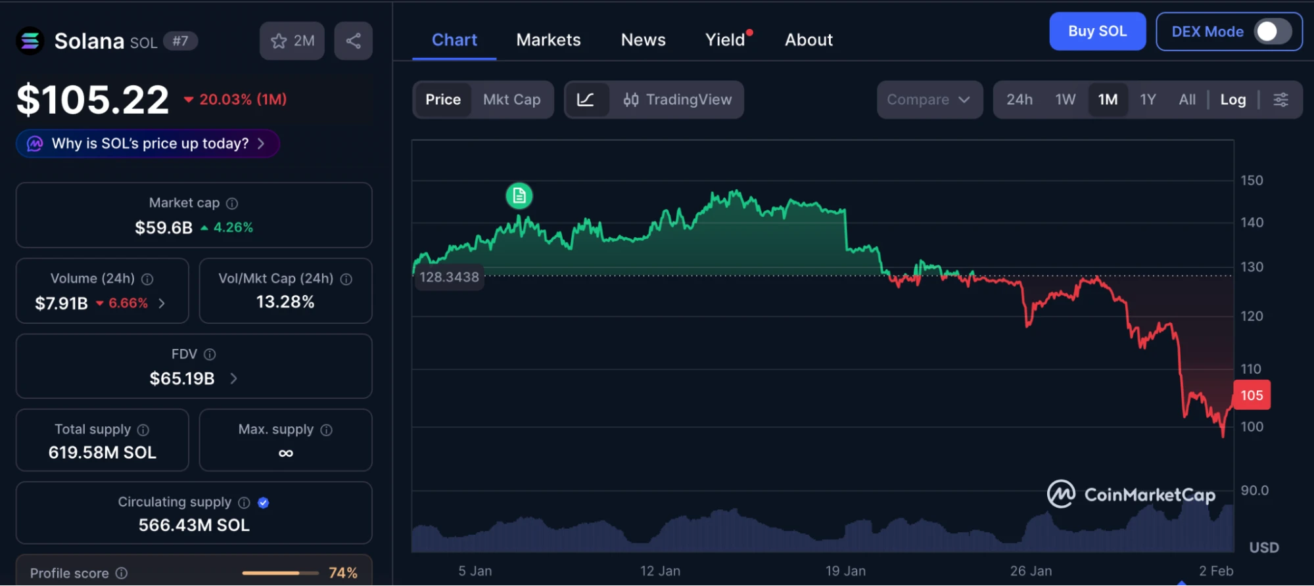Click the star watchlist icon
The height and width of the screenshot is (586, 1314).
(279, 41)
